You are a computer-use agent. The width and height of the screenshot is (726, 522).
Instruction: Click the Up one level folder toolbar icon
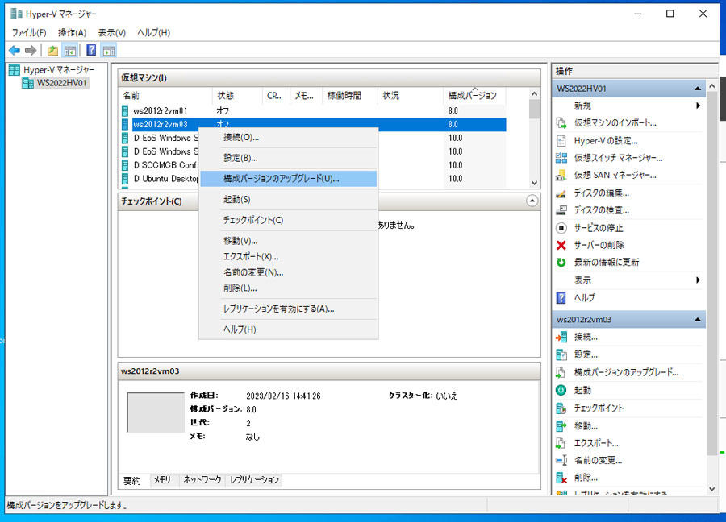(x=52, y=50)
